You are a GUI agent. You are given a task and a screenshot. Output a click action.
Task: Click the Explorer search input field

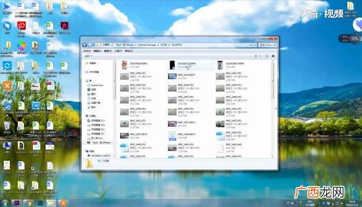[x=267, y=45]
